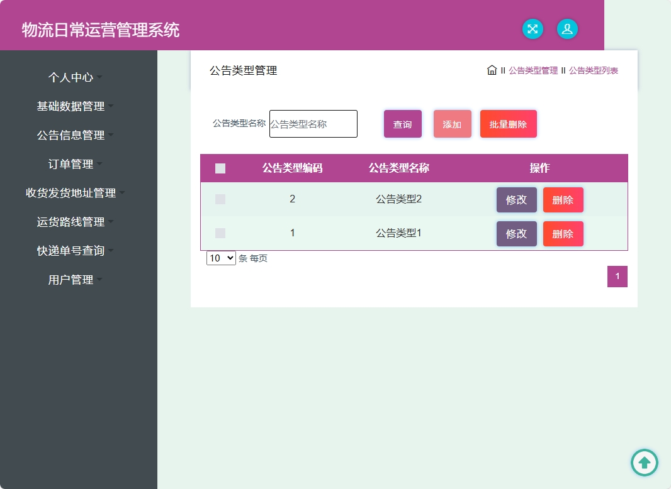Select 个人中心 in the sidebar

tap(72, 77)
